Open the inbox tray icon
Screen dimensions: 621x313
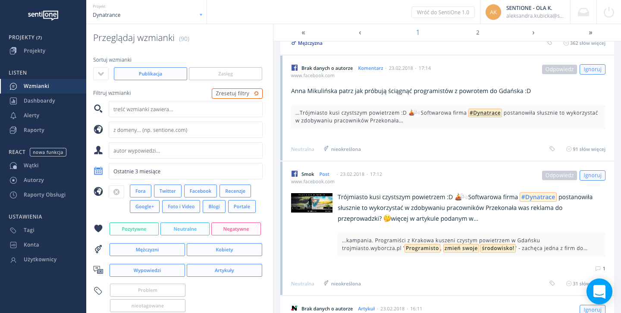coord(583,12)
